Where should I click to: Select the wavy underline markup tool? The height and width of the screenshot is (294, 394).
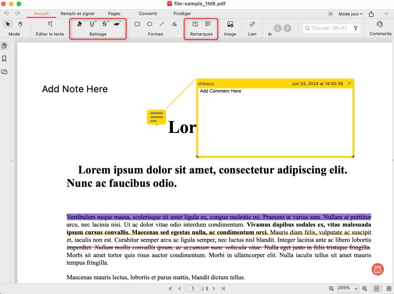pos(117,24)
